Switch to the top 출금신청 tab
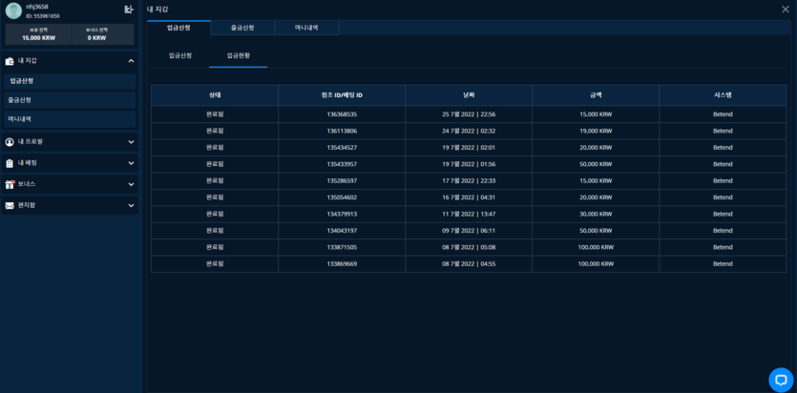The image size is (797, 393). point(242,28)
